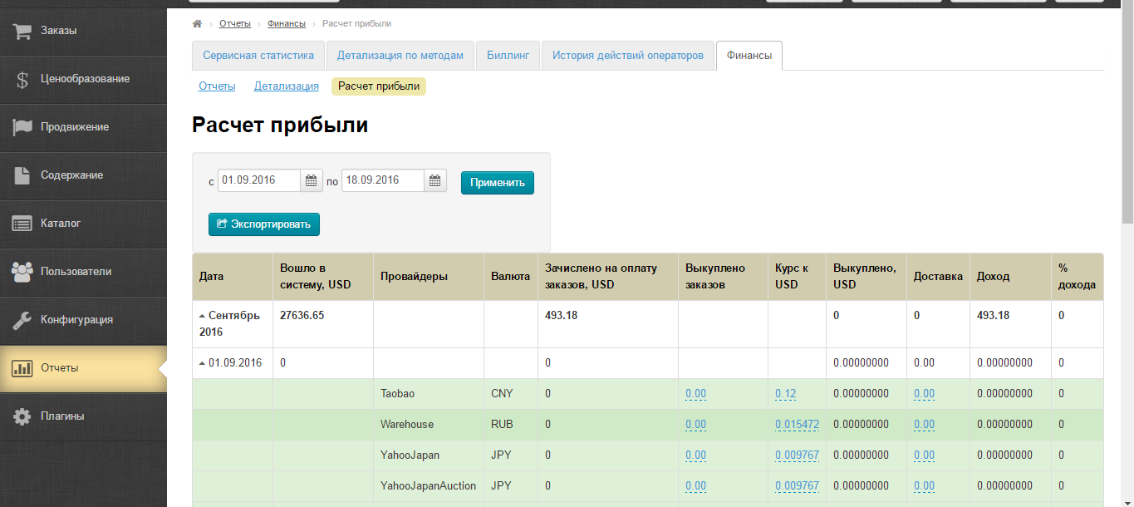Click the YahooJapanAuction provider cell

point(429,486)
